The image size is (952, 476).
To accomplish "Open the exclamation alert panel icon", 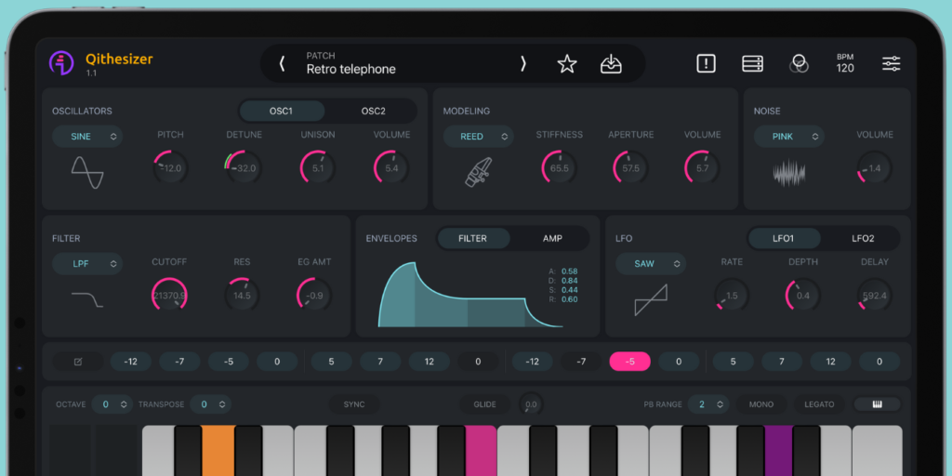I will 707,63.
